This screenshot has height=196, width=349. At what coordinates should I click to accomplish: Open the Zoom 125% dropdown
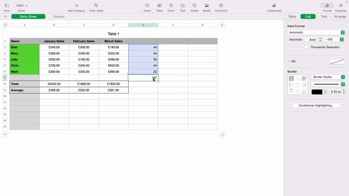[21, 5]
